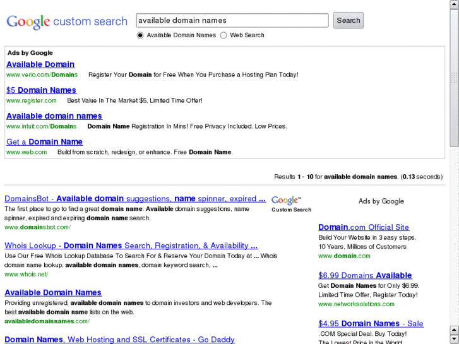Select the Web Search radio button

click(224, 35)
